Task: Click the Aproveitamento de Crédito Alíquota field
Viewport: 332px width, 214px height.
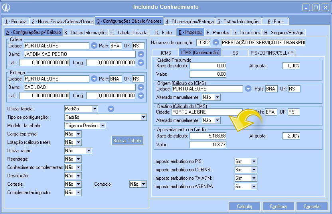Action: point(291,136)
